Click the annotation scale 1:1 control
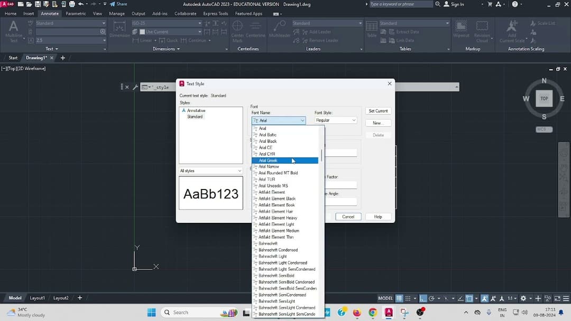The image size is (571, 321). [x=510, y=298]
